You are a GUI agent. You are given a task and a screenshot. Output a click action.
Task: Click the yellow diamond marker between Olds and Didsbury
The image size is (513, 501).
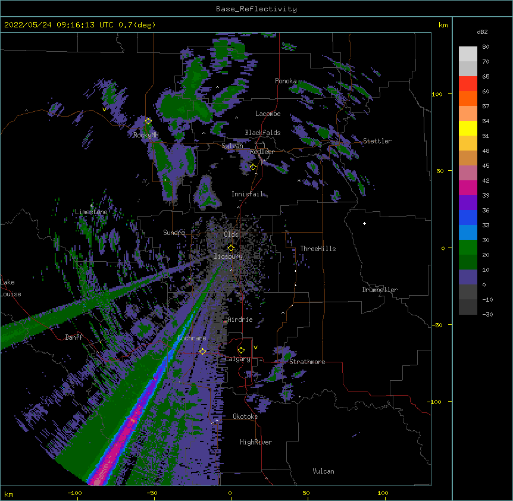tap(232, 248)
